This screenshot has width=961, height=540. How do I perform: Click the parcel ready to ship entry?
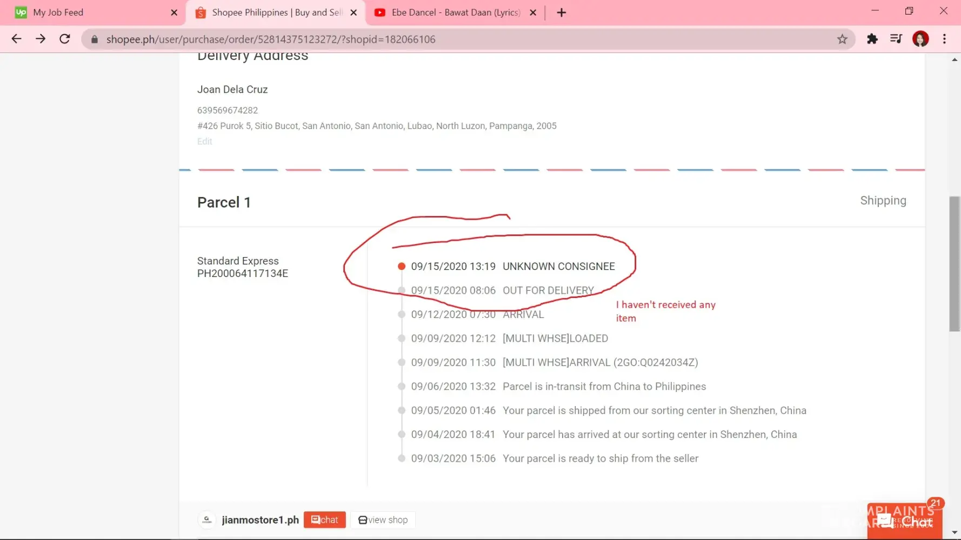tap(600, 458)
